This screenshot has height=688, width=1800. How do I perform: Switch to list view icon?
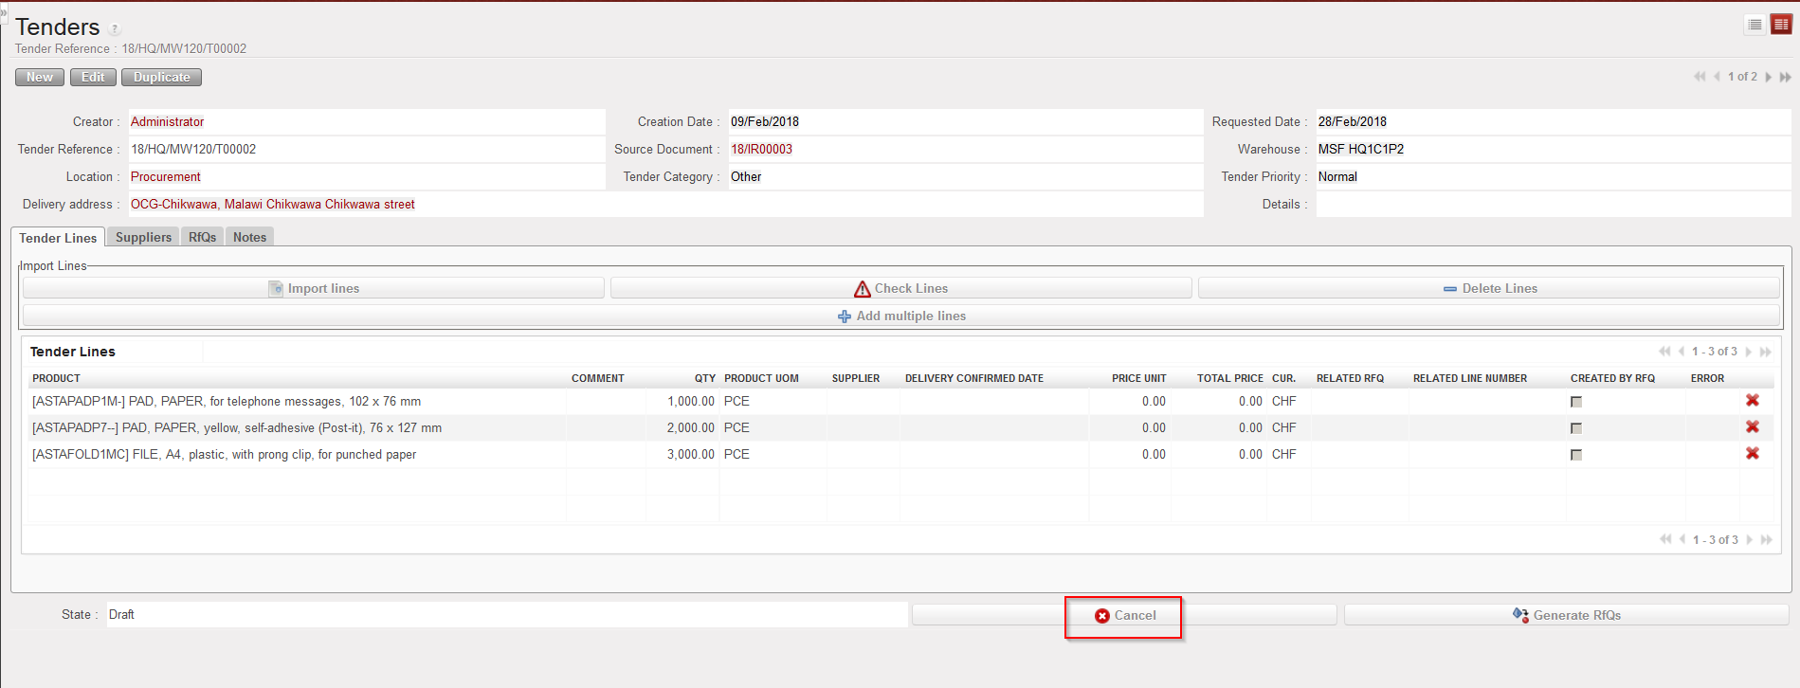[x=1755, y=25]
